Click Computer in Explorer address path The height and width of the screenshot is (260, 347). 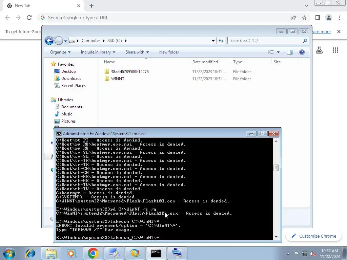(x=91, y=41)
